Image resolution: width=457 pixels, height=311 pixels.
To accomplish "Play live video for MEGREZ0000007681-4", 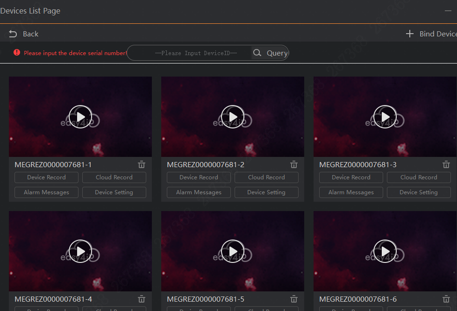I will coord(80,251).
